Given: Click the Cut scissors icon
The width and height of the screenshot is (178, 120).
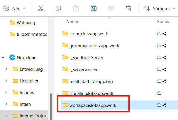Looking at the screenshot, I should [x=41, y=8].
